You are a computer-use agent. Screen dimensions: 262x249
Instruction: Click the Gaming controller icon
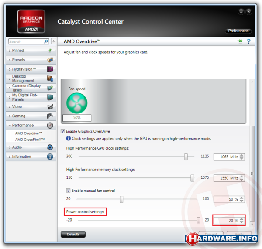click(x=50, y=116)
